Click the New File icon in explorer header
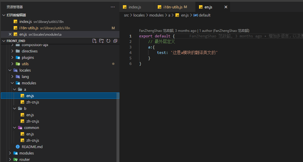Screen dimensions: 303x162 tap(94, 41)
